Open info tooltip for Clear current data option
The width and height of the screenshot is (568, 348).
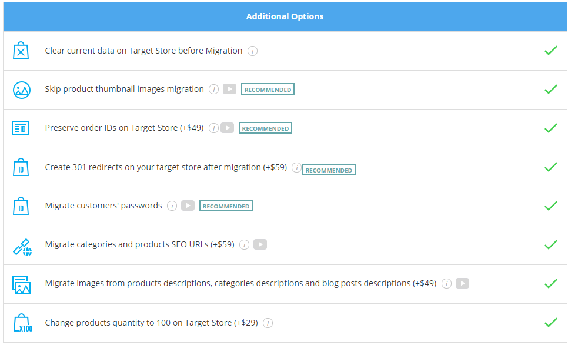(x=252, y=51)
